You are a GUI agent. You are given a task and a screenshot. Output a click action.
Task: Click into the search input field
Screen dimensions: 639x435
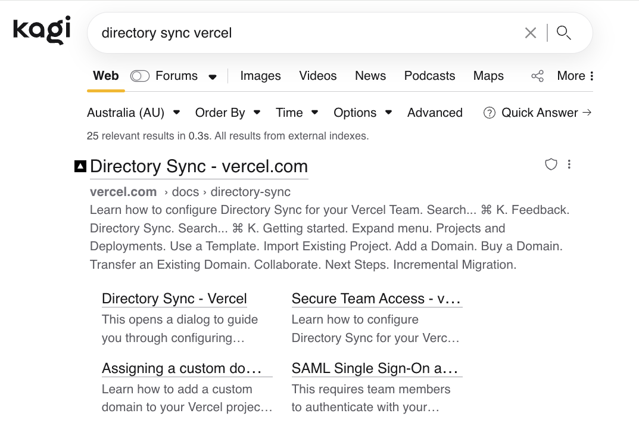298,33
